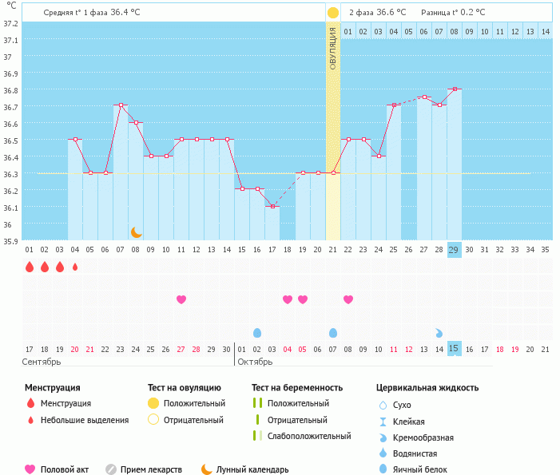Click the Слабоположительный pregnancy test legend item

tap(308, 436)
